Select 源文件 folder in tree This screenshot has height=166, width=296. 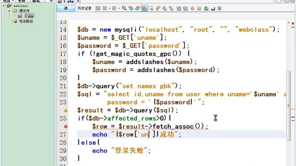pos(25,11)
